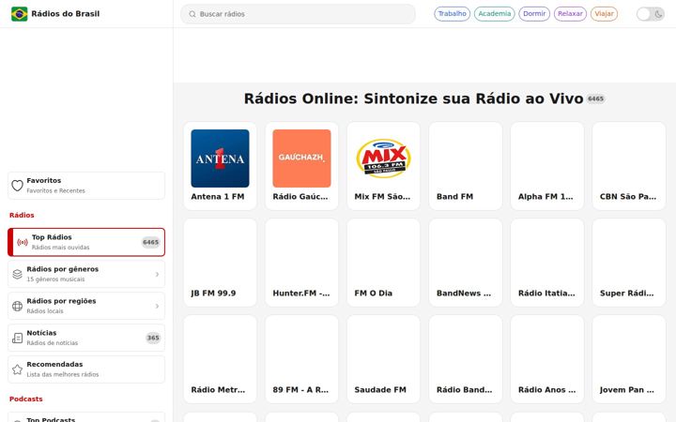Image resolution: width=676 pixels, height=422 pixels.
Task: Open the Band FM station card
Action: (x=465, y=166)
